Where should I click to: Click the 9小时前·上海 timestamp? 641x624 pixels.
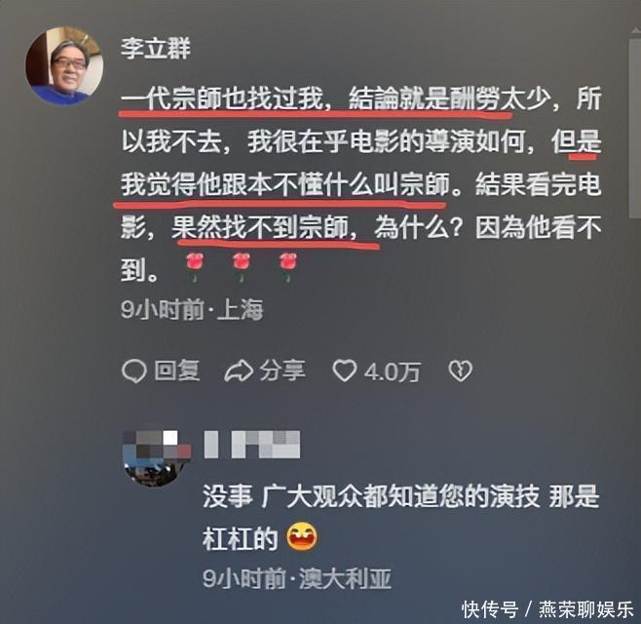(192, 310)
